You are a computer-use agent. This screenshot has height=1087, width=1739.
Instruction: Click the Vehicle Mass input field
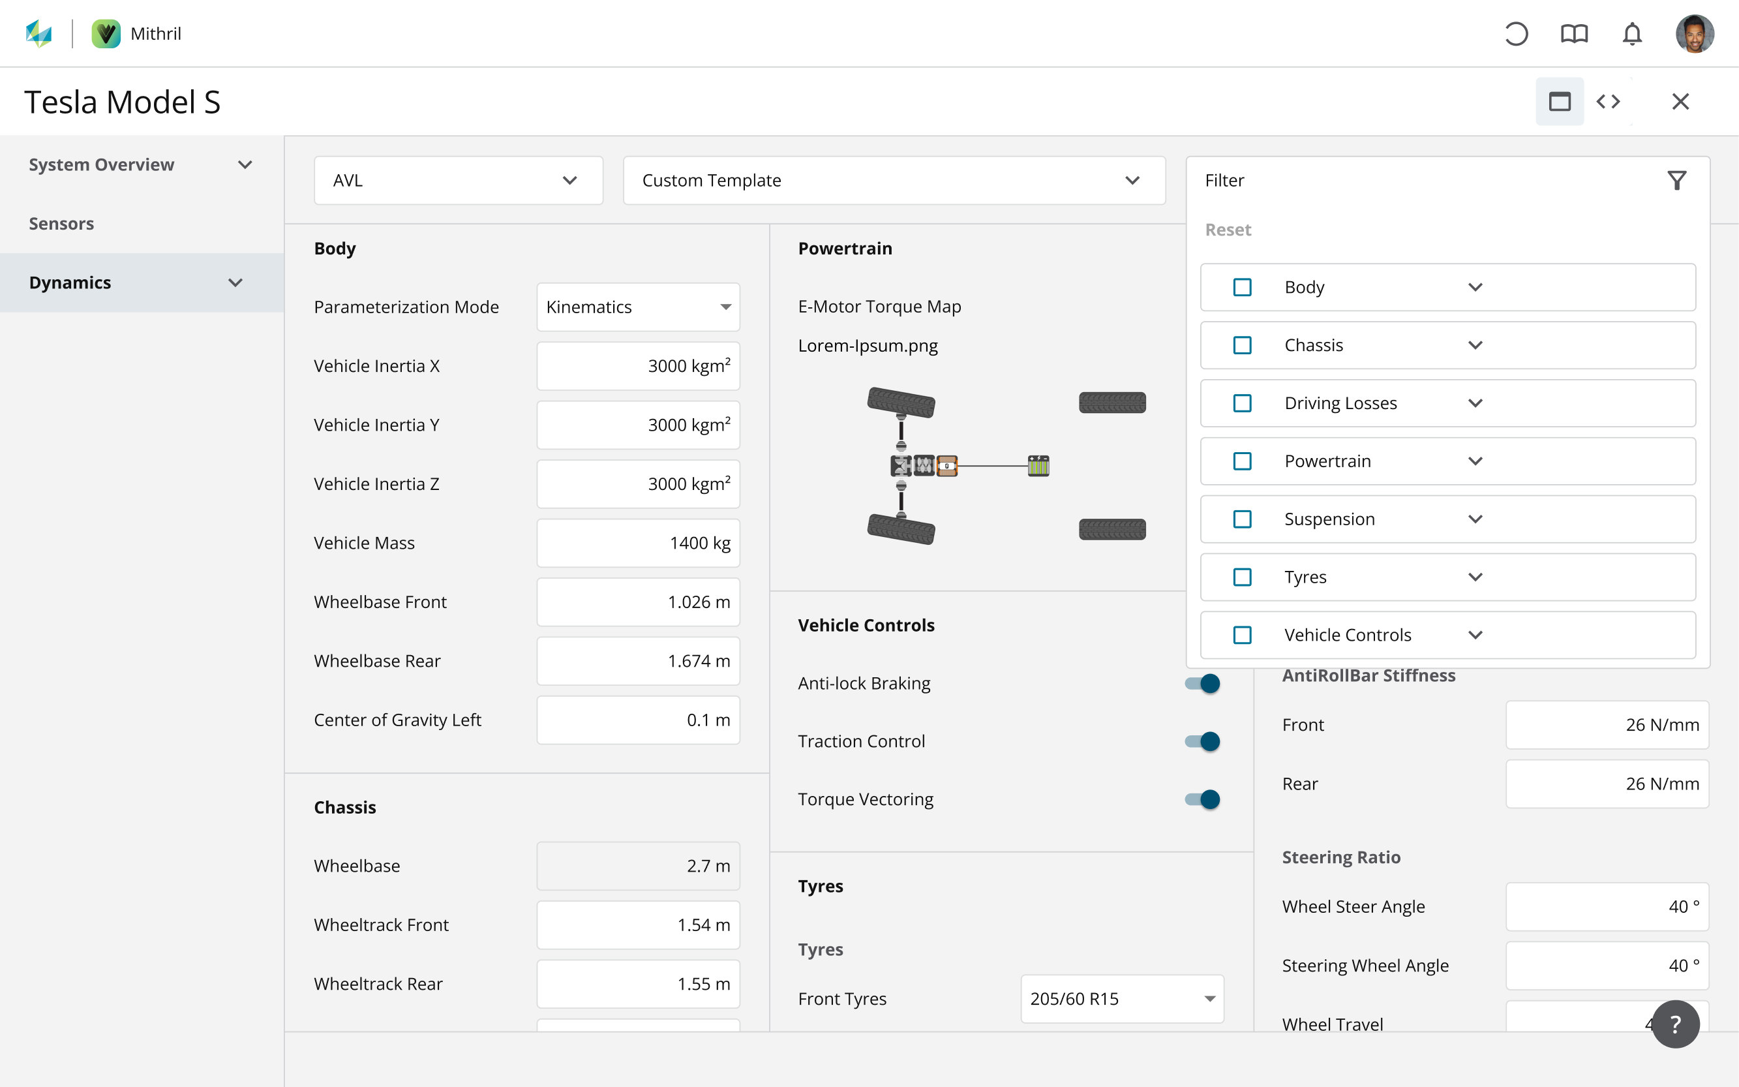637,543
